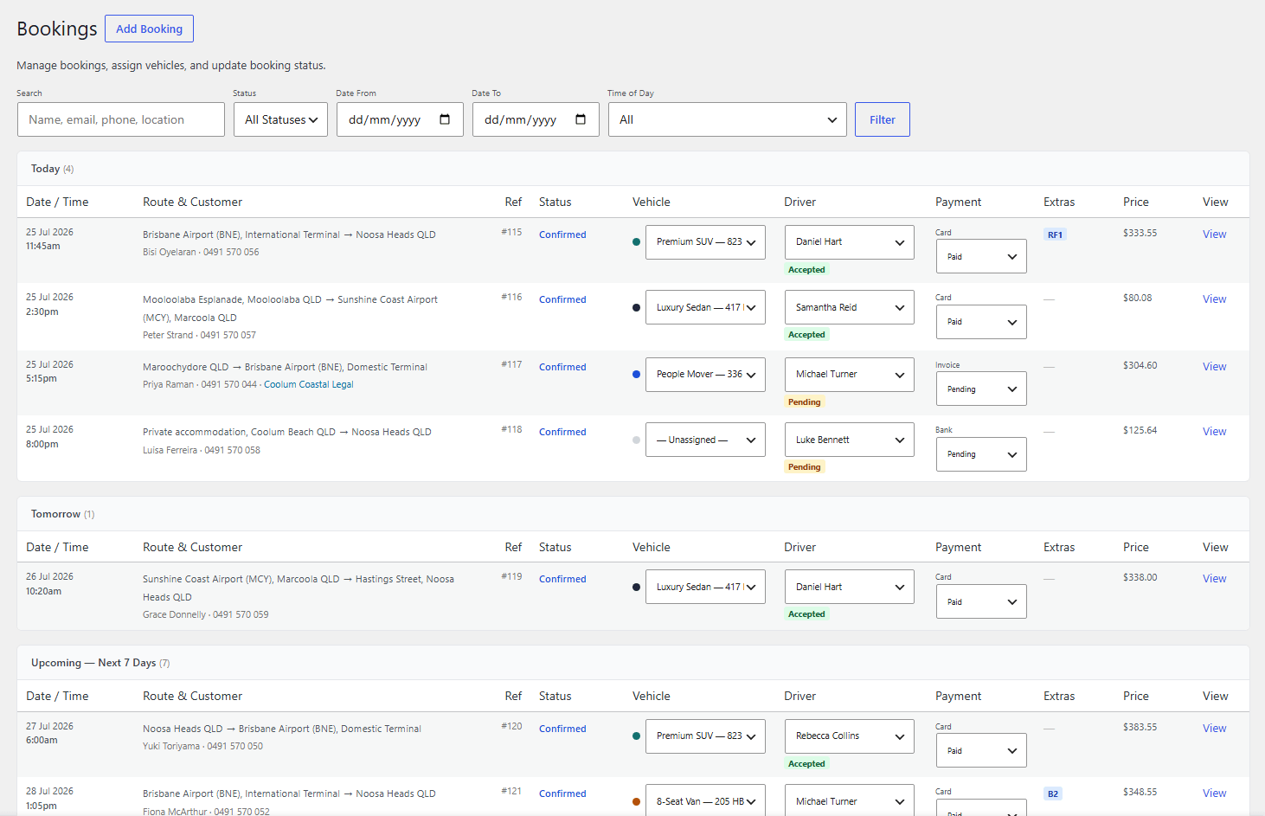
Task: Click Confirmed status of booking #116
Action: coord(562,299)
